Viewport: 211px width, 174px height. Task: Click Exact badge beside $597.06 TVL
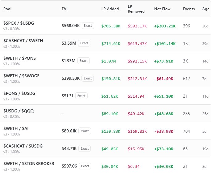pyautogui.click(x=85, y=166)
